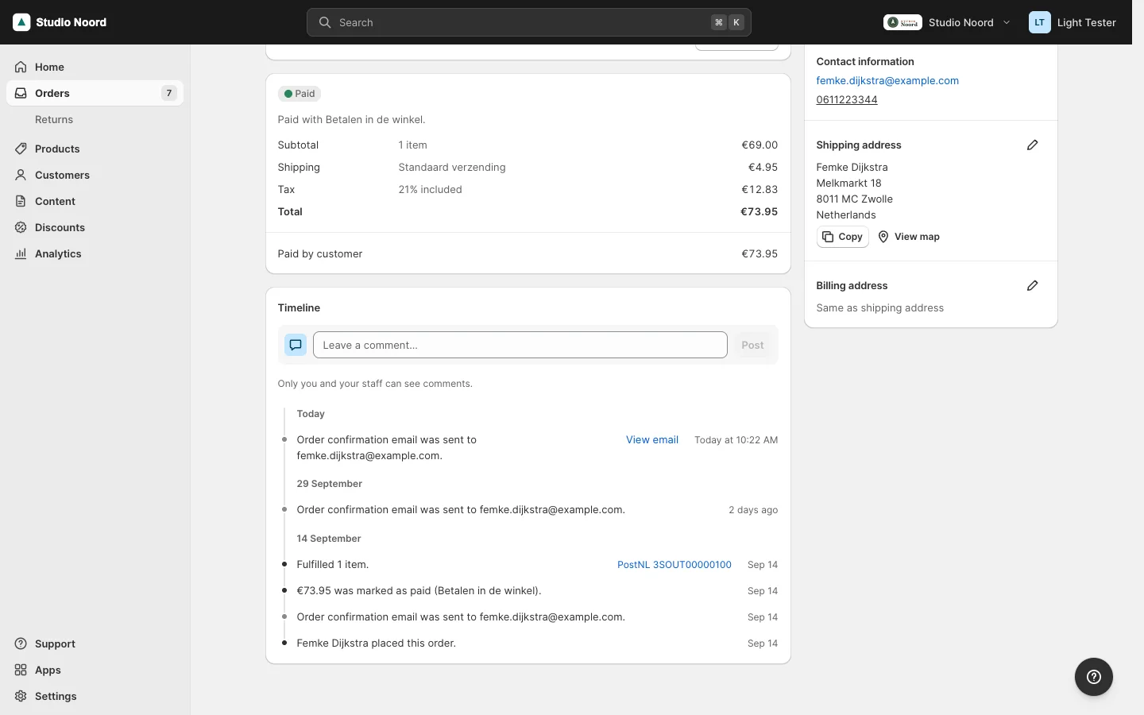Click the Discounts percent icon
This screenshot has width=1144, height=715.
pos(21,227)
